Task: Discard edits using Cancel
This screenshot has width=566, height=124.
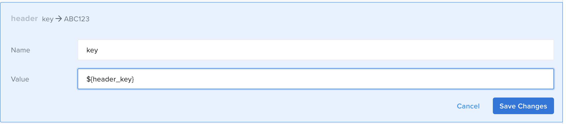Action: (x=468, y=106)
